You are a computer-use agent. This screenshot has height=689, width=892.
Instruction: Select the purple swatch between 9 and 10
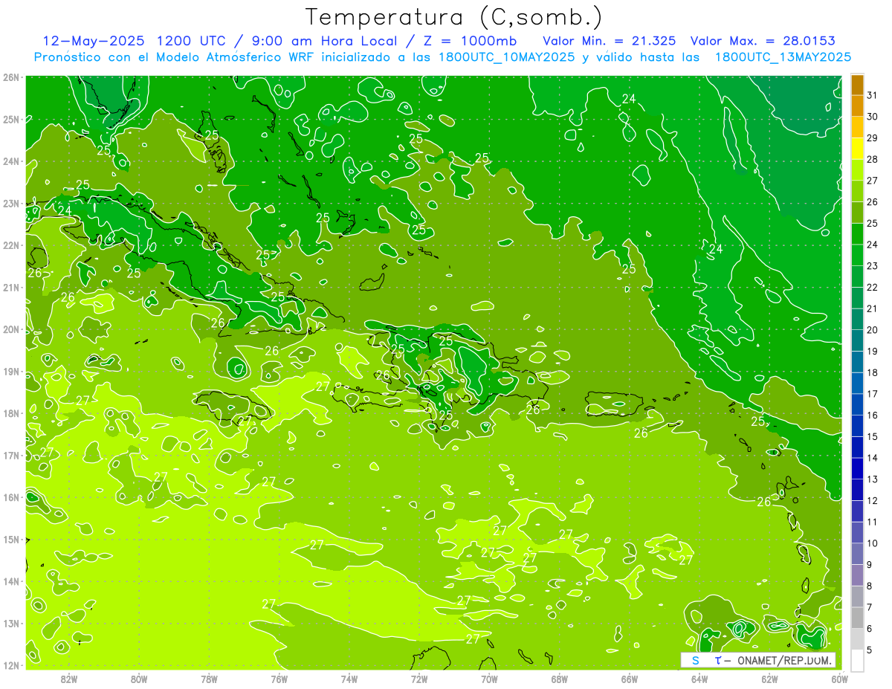tap(857, 554)
